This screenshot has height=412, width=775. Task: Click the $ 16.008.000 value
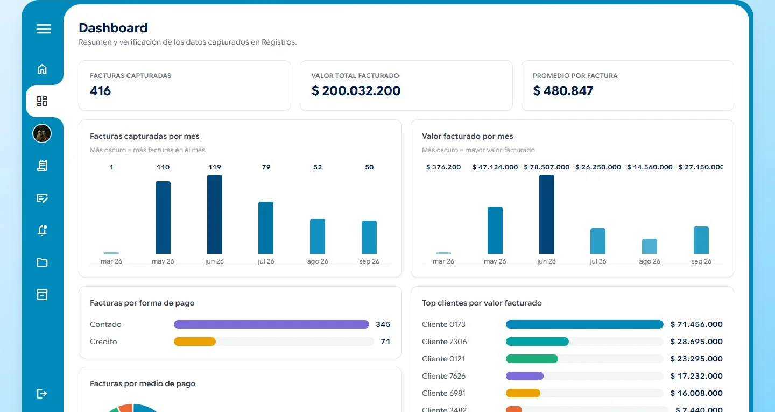pyautogui.click(x=696, y=393)
